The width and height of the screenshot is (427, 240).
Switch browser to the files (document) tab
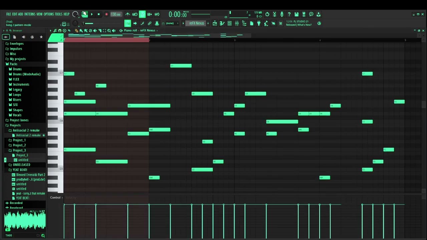(14, 37)
